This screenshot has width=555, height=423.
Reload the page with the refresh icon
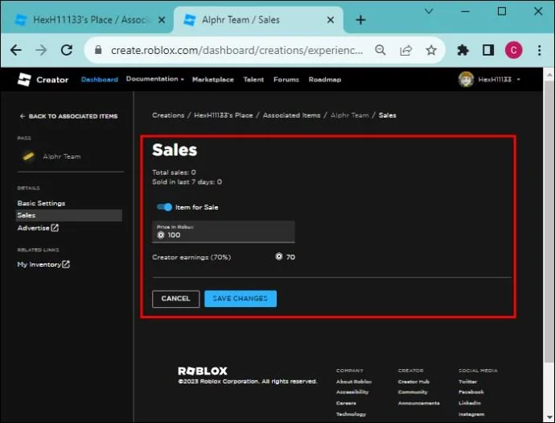[67, 50]
